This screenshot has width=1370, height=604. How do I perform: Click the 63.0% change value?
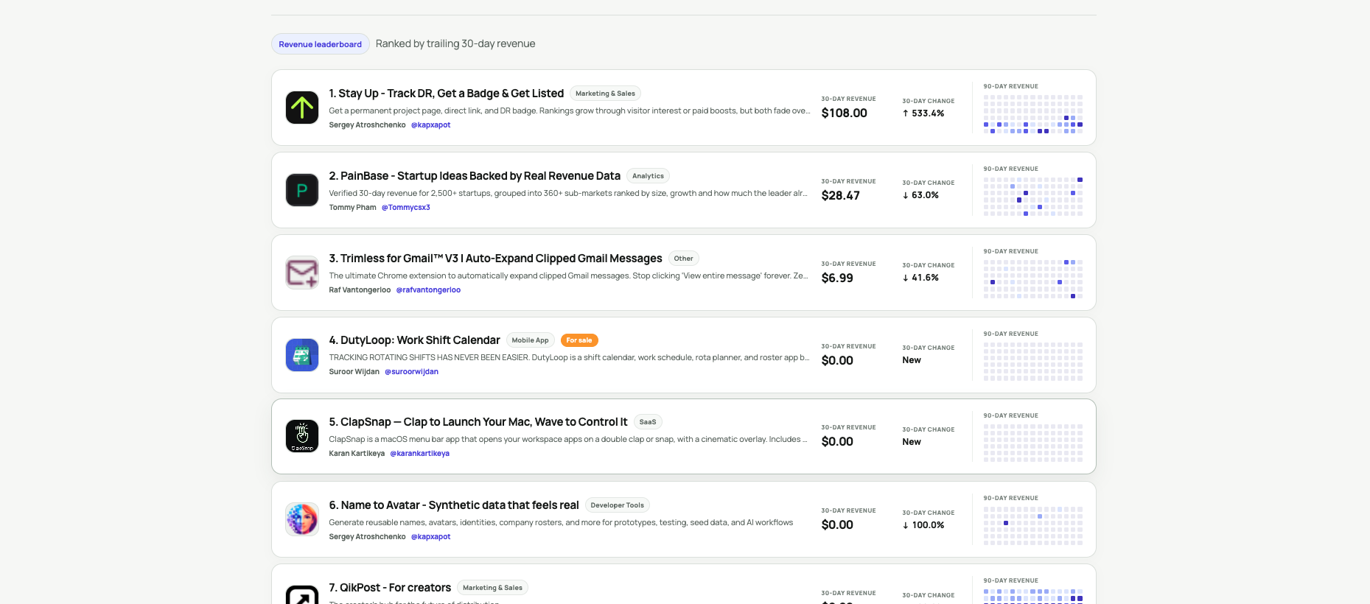point(920,195)
